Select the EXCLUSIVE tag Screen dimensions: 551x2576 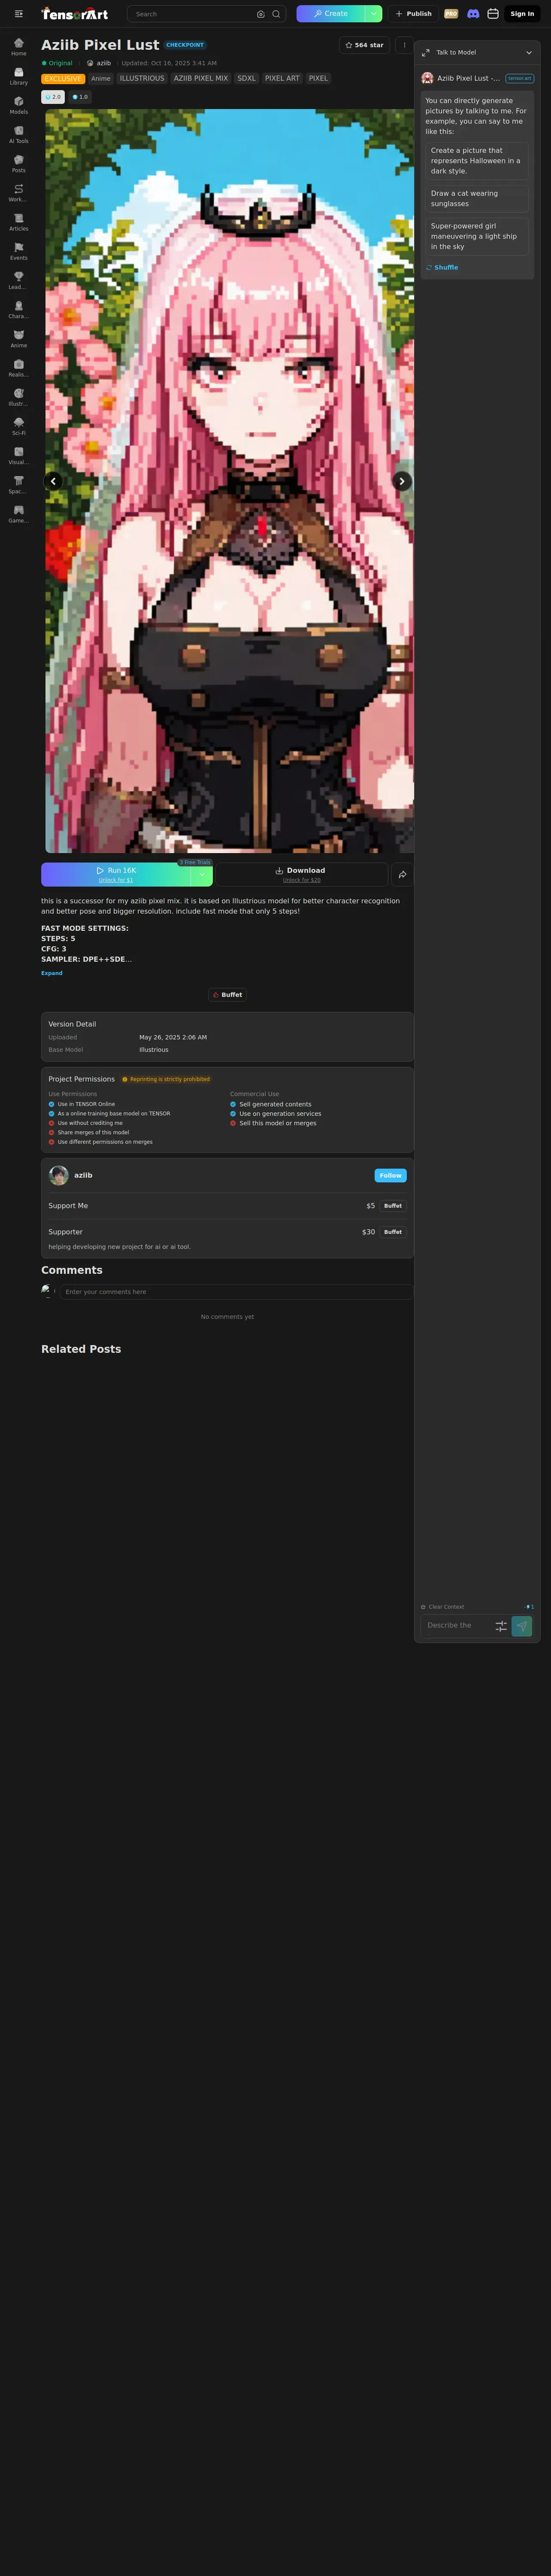[63, 78]
